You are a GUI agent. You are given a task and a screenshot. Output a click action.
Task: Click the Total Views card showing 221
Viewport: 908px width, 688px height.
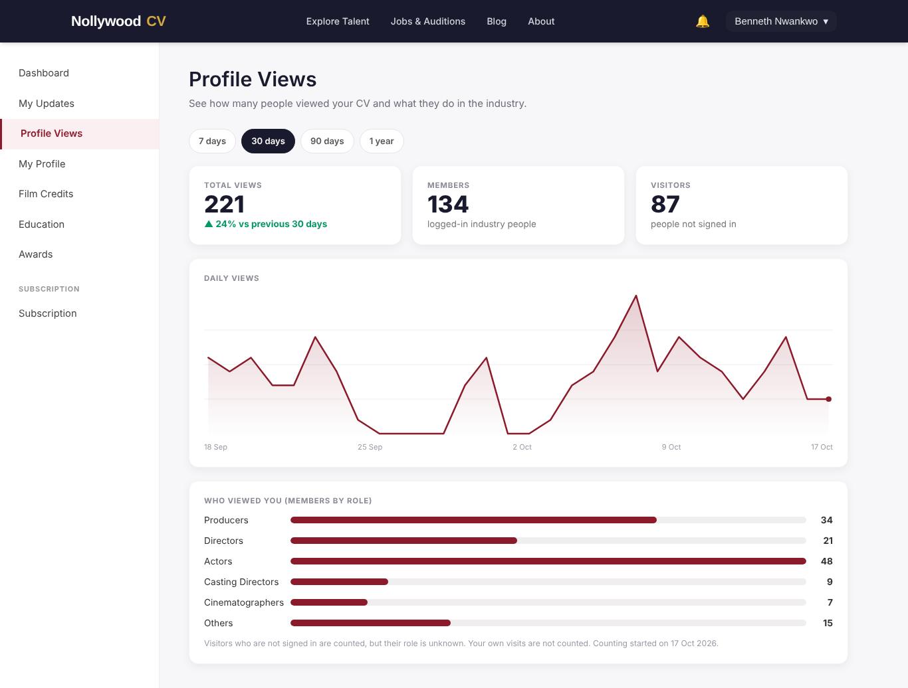[x=295, y=205]
